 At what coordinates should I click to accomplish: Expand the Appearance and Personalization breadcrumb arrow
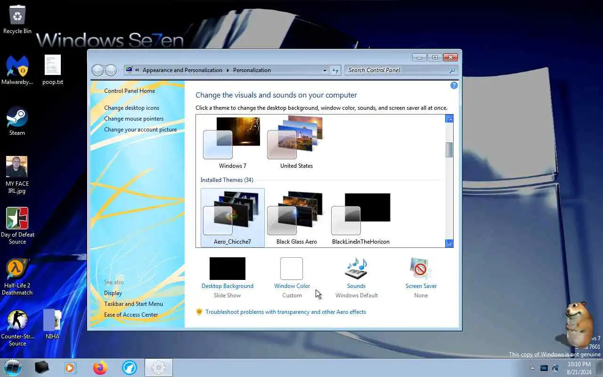(228, 70)
